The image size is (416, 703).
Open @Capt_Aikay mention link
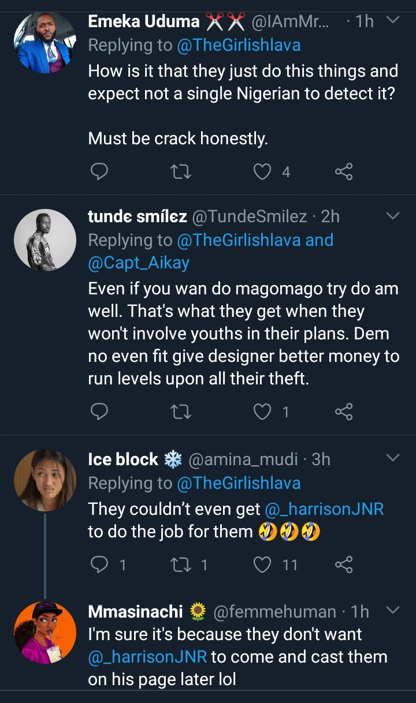(139, 263)
